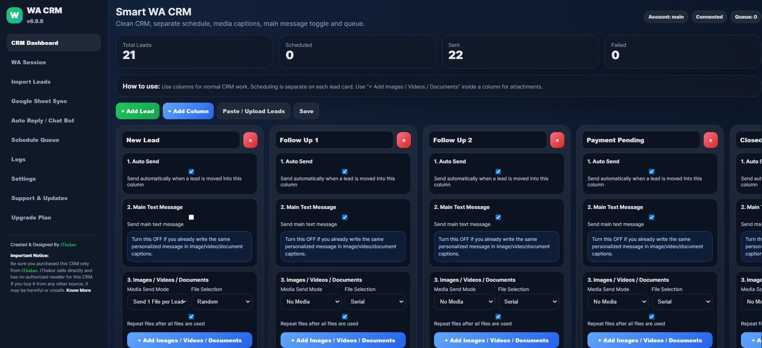Click the Smart WA CRM heading
The width and height of the screenshot is (762, 348).
(x=153, y=12)
